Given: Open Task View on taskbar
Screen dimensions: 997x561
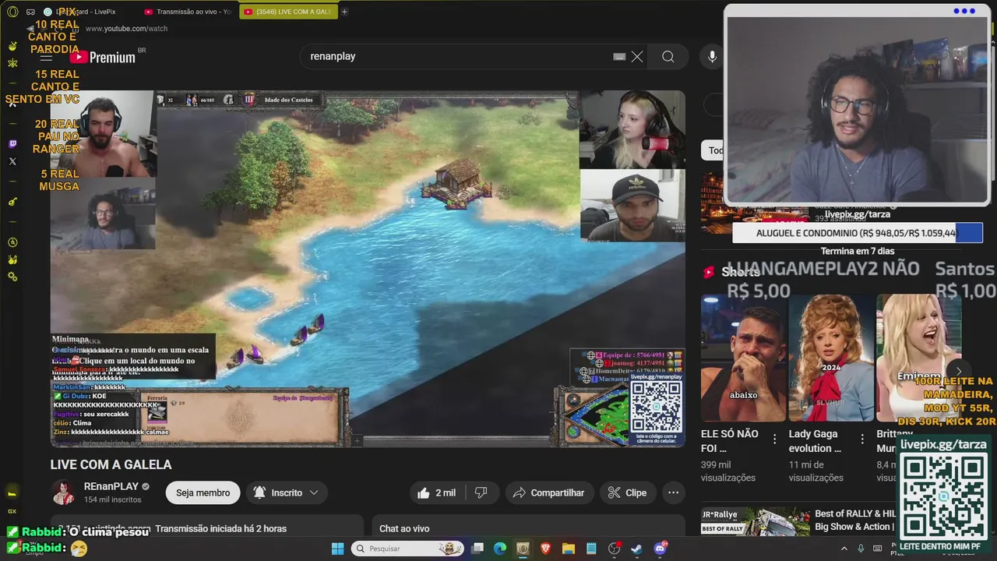Looking at the screenshot, I should click(477, 549).
